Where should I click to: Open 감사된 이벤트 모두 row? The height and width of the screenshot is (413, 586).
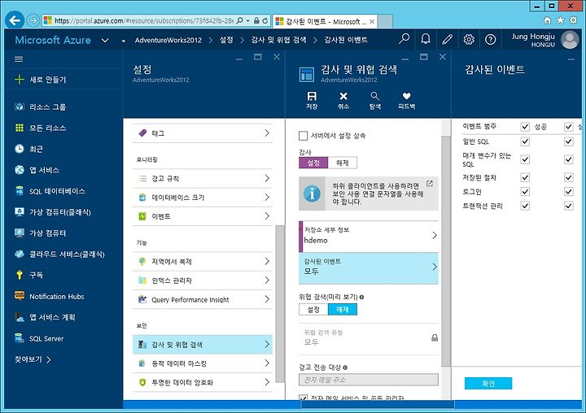click(369, 268)
